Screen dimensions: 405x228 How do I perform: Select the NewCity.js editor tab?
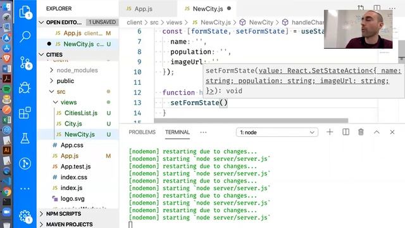[207, 8]
